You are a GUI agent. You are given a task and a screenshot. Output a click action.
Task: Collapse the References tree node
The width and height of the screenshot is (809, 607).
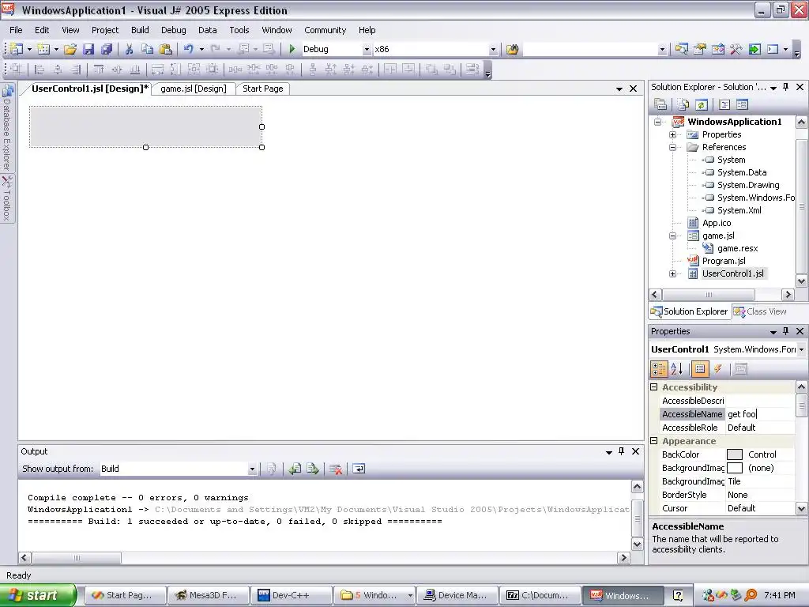click(673, 147)
